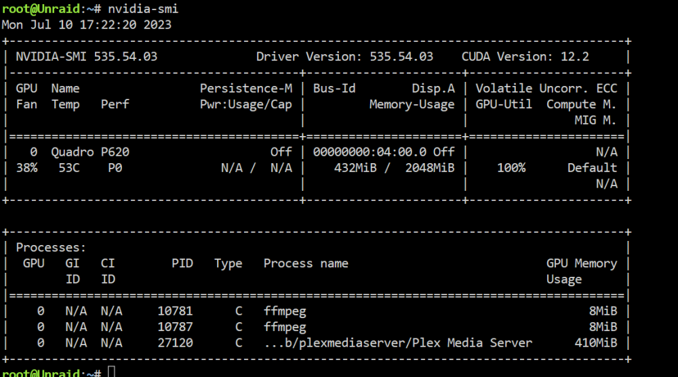This screenshot has height=377, width=678.
Task: Click the terminal cursor at bottom prompt
Action: (x=112, y=372)
